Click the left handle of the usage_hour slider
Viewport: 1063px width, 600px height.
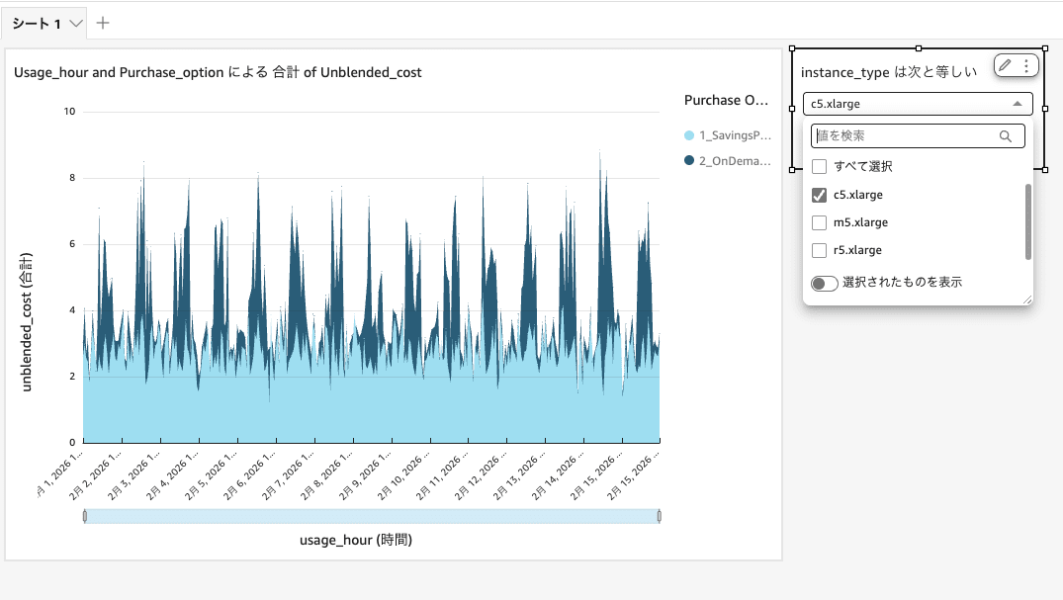[x=85, y=515]
